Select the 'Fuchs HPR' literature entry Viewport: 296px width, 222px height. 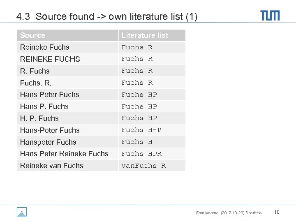pyautogui.click(x=141, y=154)
